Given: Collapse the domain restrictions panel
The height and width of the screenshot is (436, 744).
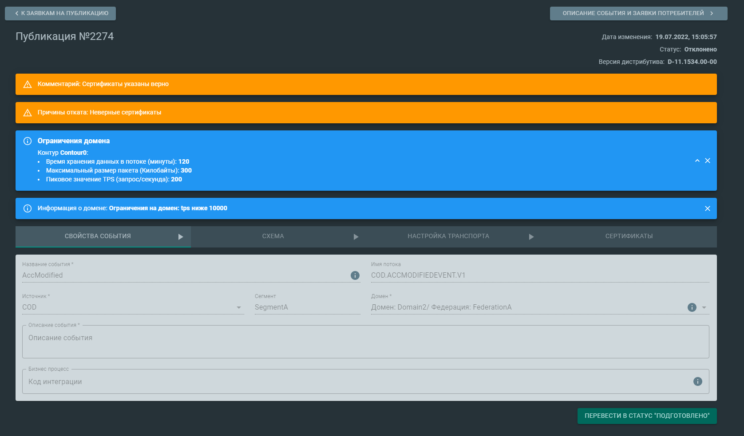Looking at the screenshot, I should point(697,161).
